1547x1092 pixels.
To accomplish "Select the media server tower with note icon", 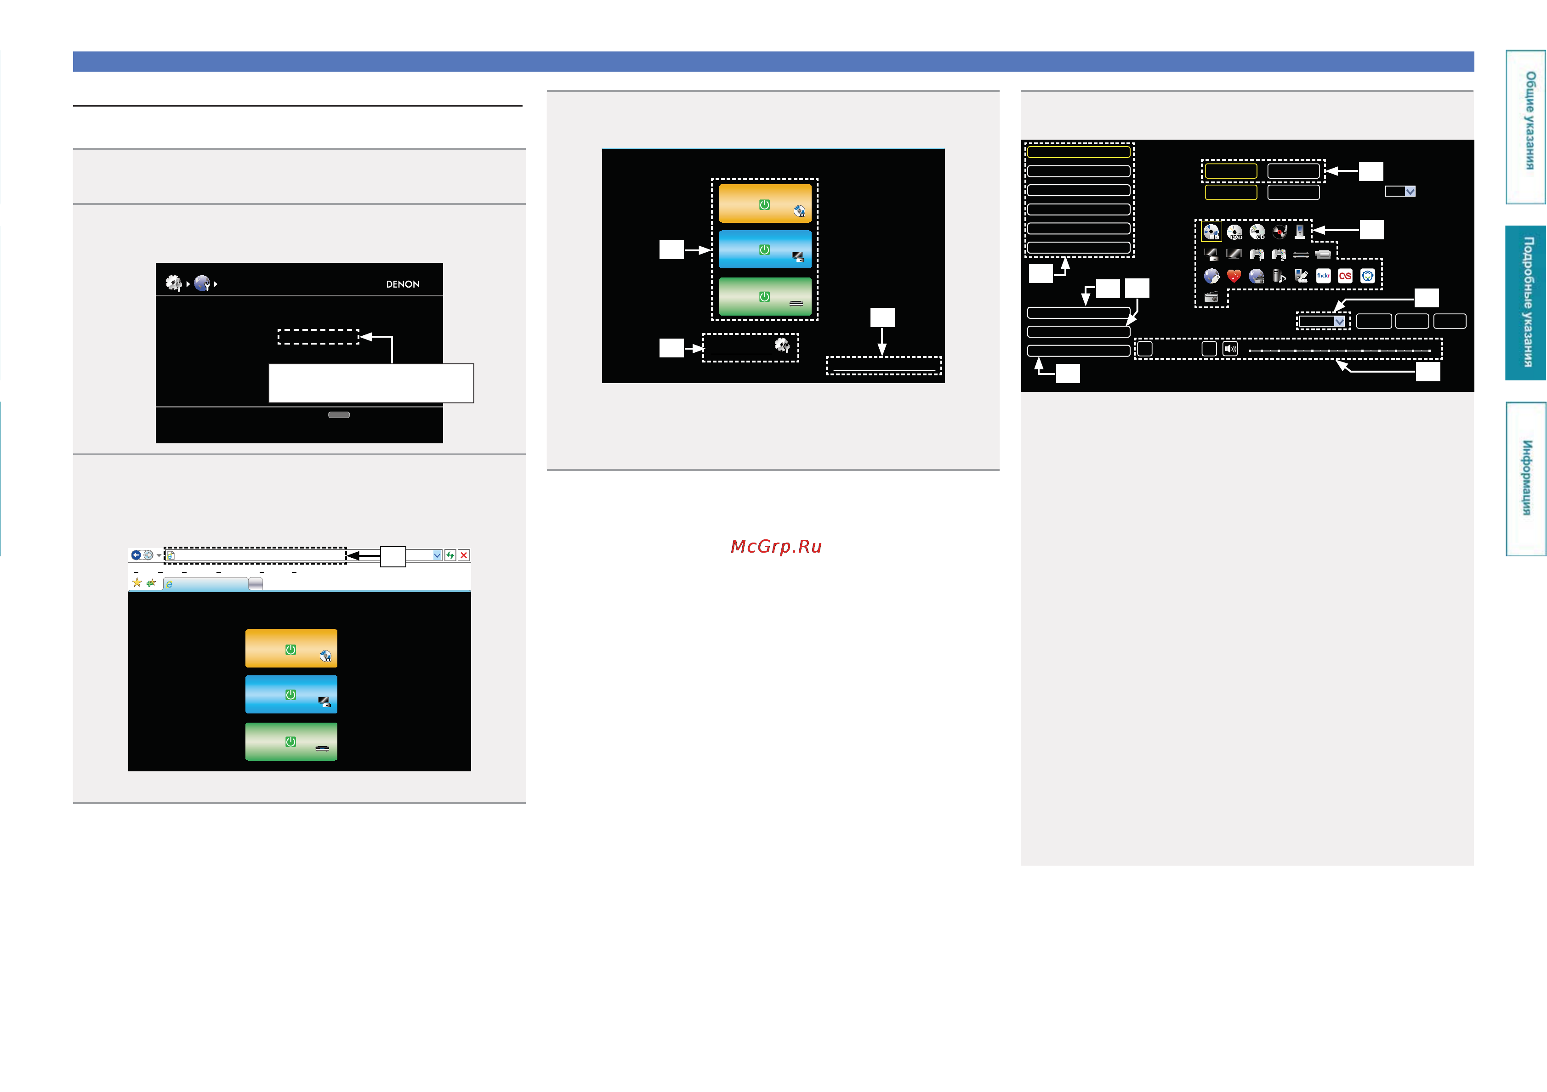I will [1279, 276].
